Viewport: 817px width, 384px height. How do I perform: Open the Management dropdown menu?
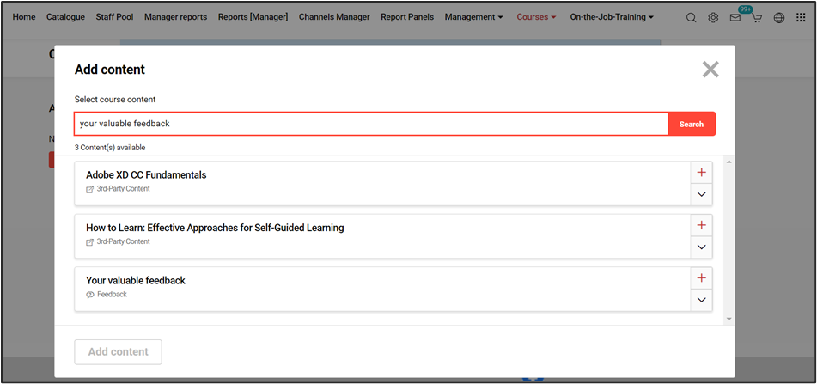(474, 17)
